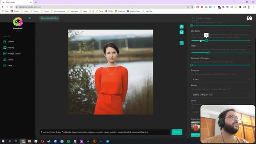
Task: Click the History icon in sidebar
Action: [x=5, y=48]
